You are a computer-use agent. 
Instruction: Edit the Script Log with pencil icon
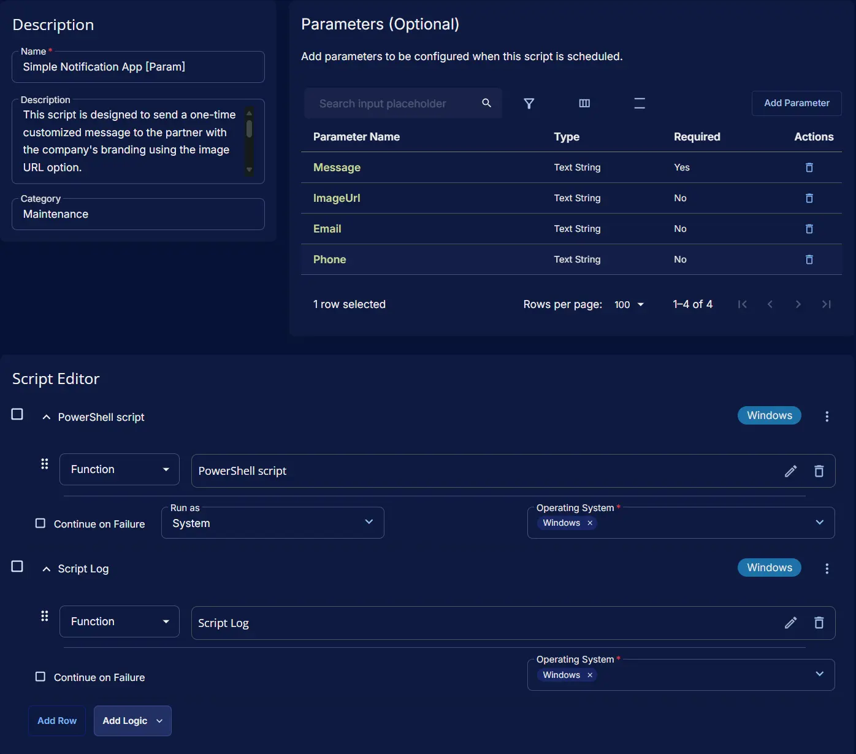click(790, 623)
